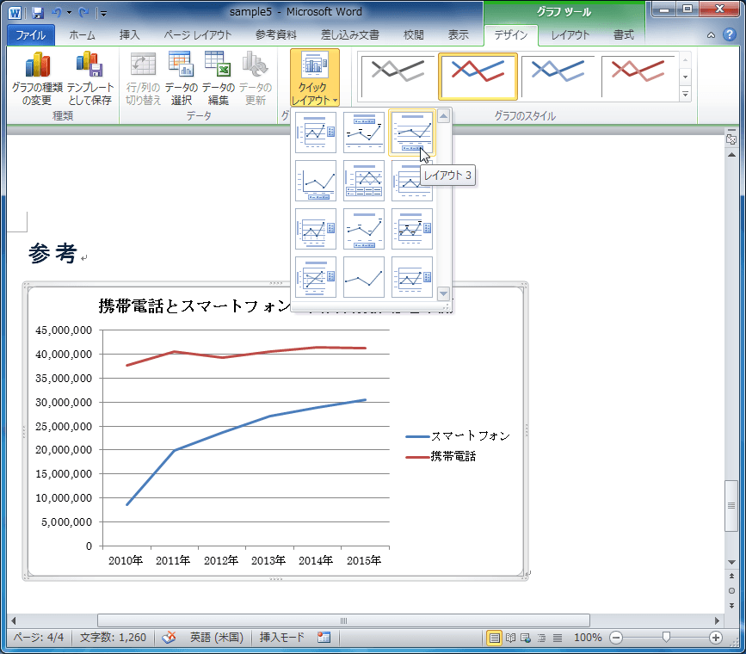Click Next Page browse button
This screenshot has height=654, width=746.
(x=731, y=606)
